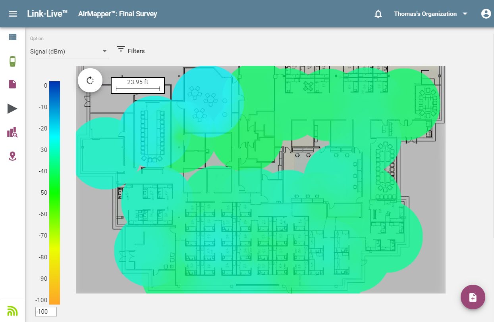Click the green tester device icon
The height and width of the screenshot is (322, 494).
[12, 61]
